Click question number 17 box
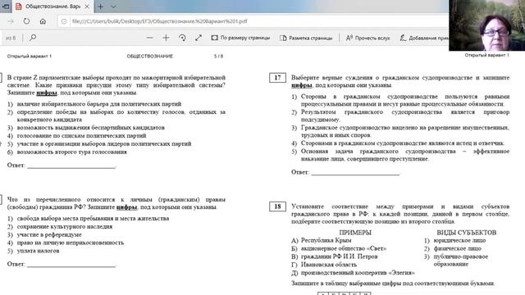 point(277,78)
